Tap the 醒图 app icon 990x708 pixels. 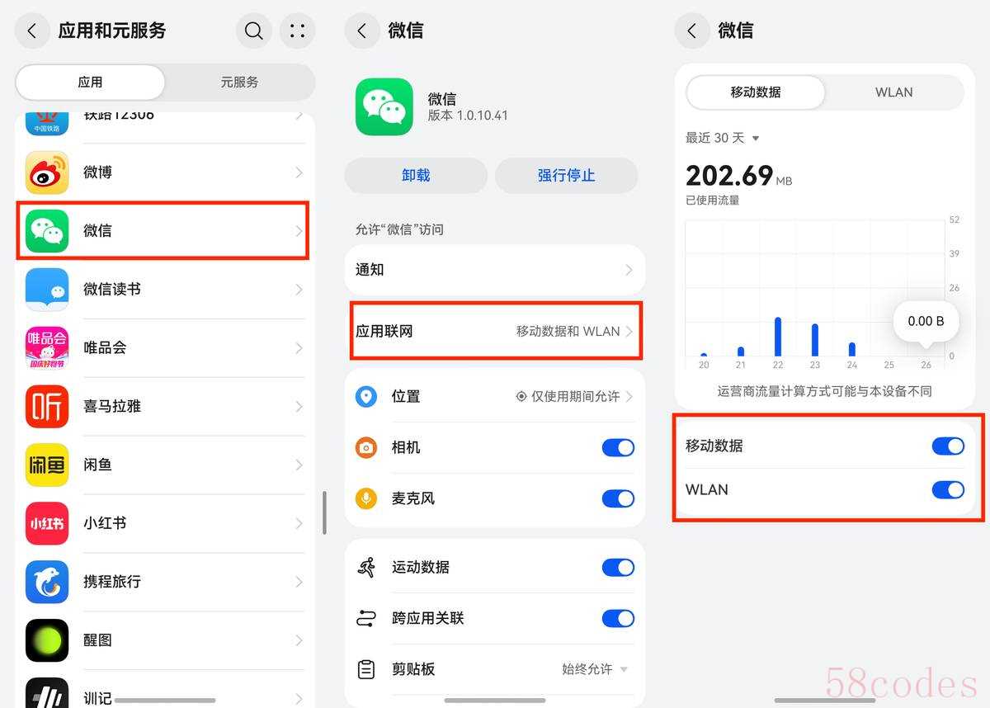(x=47, y=640)
